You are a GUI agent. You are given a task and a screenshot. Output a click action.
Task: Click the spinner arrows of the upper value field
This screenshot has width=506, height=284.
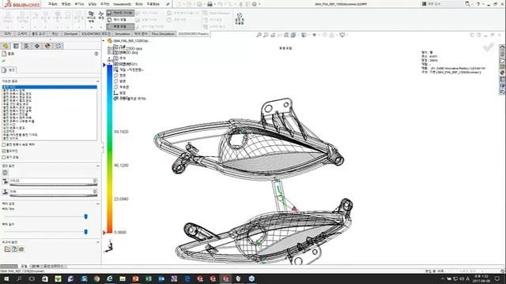[95, 181]
